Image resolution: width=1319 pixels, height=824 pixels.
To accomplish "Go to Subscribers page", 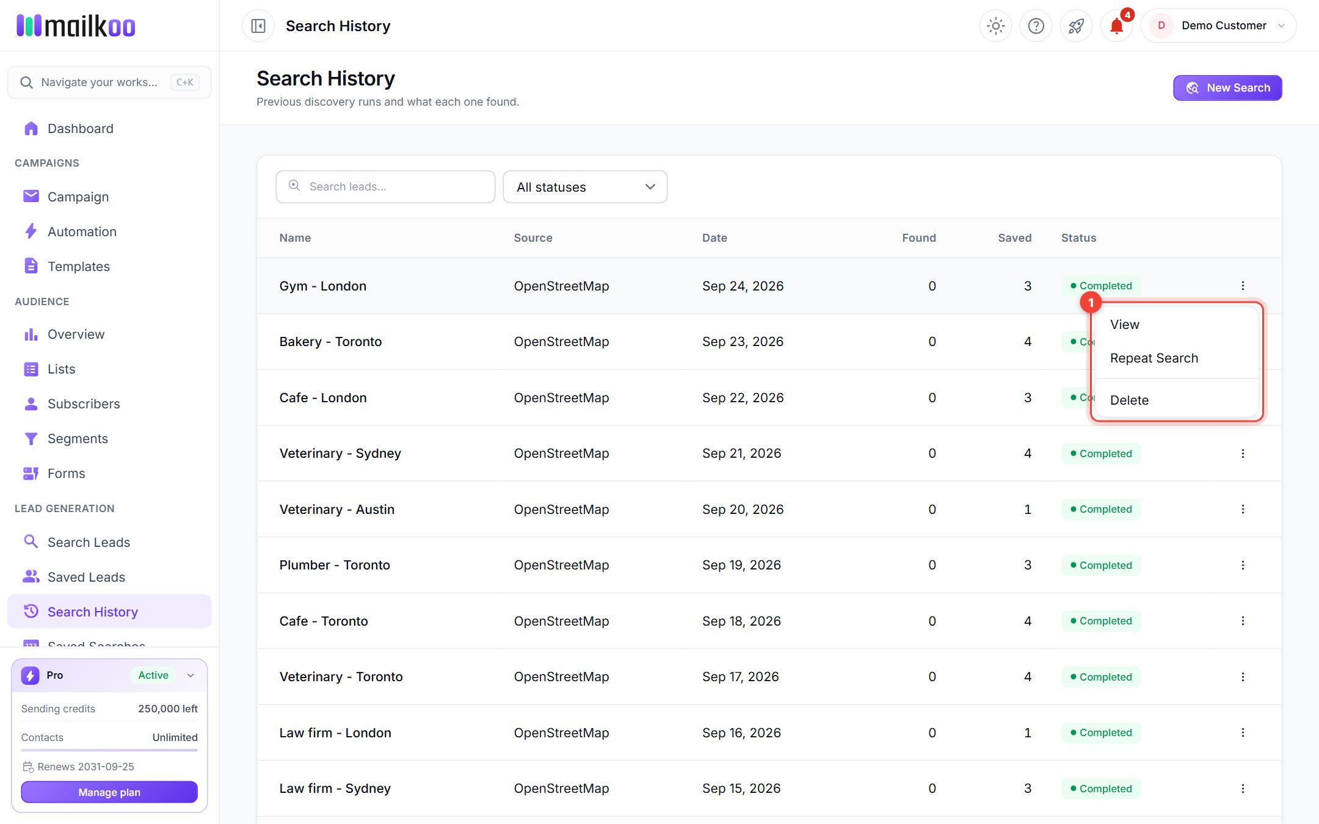I will click(109, 403).
